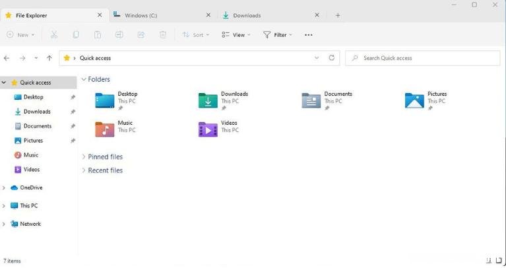The image size is (506, 268).
Task: Collapse the Folders section
Action: coord(84,79)
